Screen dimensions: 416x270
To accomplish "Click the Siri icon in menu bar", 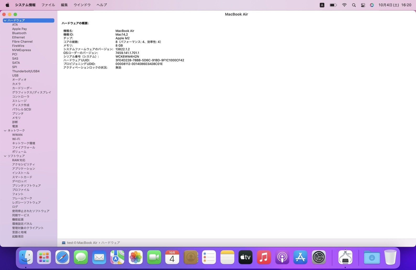I will click(x=372, y=5).
